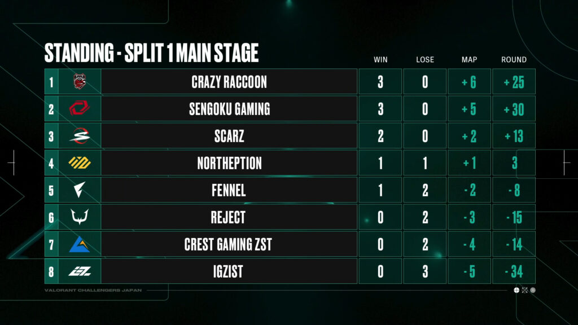Click Crazy Raccoon's +25 round score
The image size is (578, 325).
coord(514,82)
